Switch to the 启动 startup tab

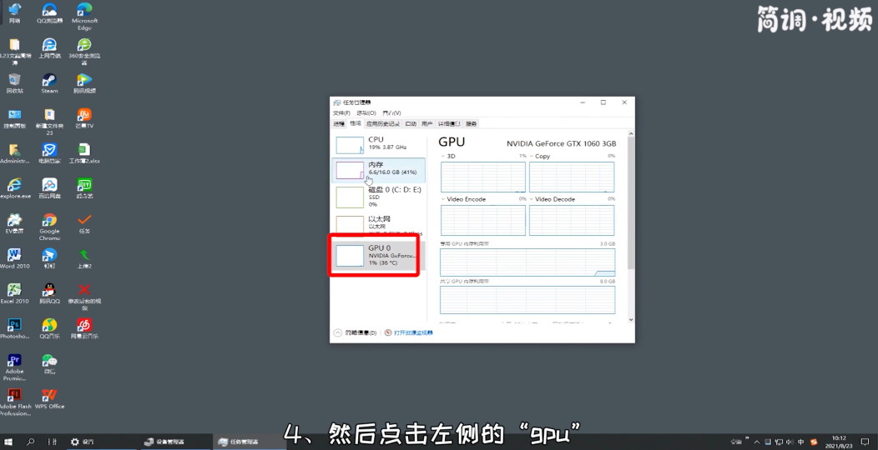411,123
